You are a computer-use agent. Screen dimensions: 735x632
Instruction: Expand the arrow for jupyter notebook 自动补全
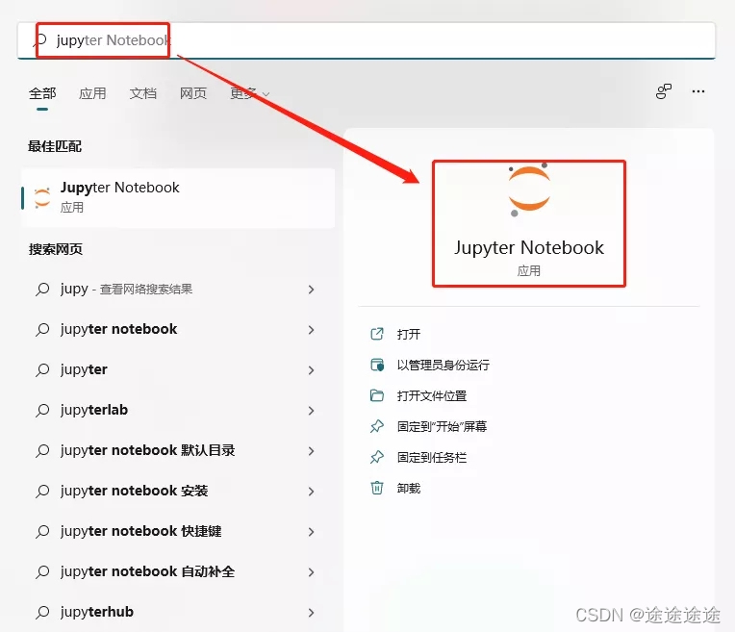coord(312,572)
